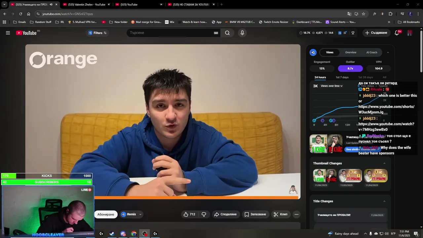Mute the first playing tab's speaker icon

coord(51,5)
